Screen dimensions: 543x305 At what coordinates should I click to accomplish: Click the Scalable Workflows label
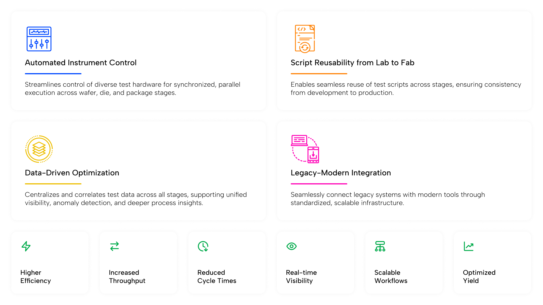click(x=391, y=277)
